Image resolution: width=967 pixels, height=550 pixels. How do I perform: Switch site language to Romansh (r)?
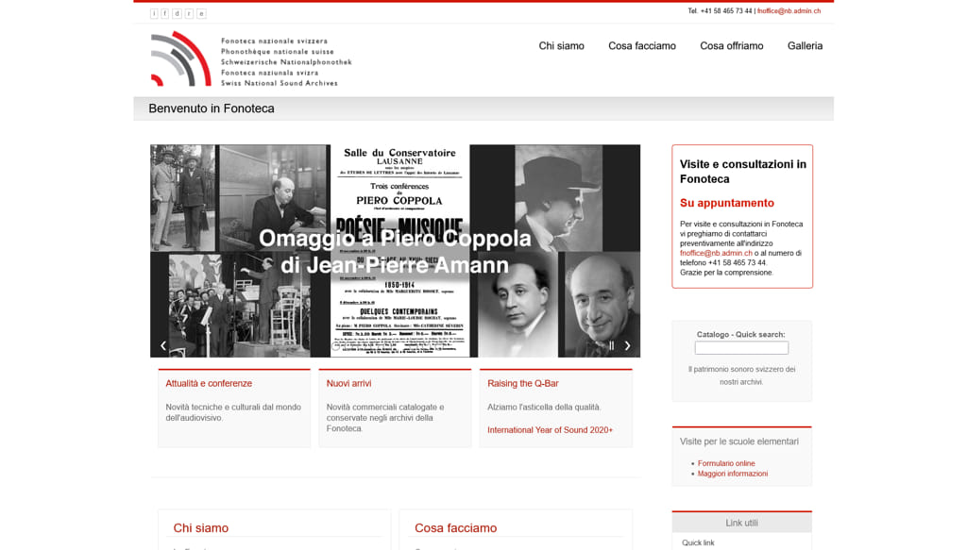coord(189,13)
